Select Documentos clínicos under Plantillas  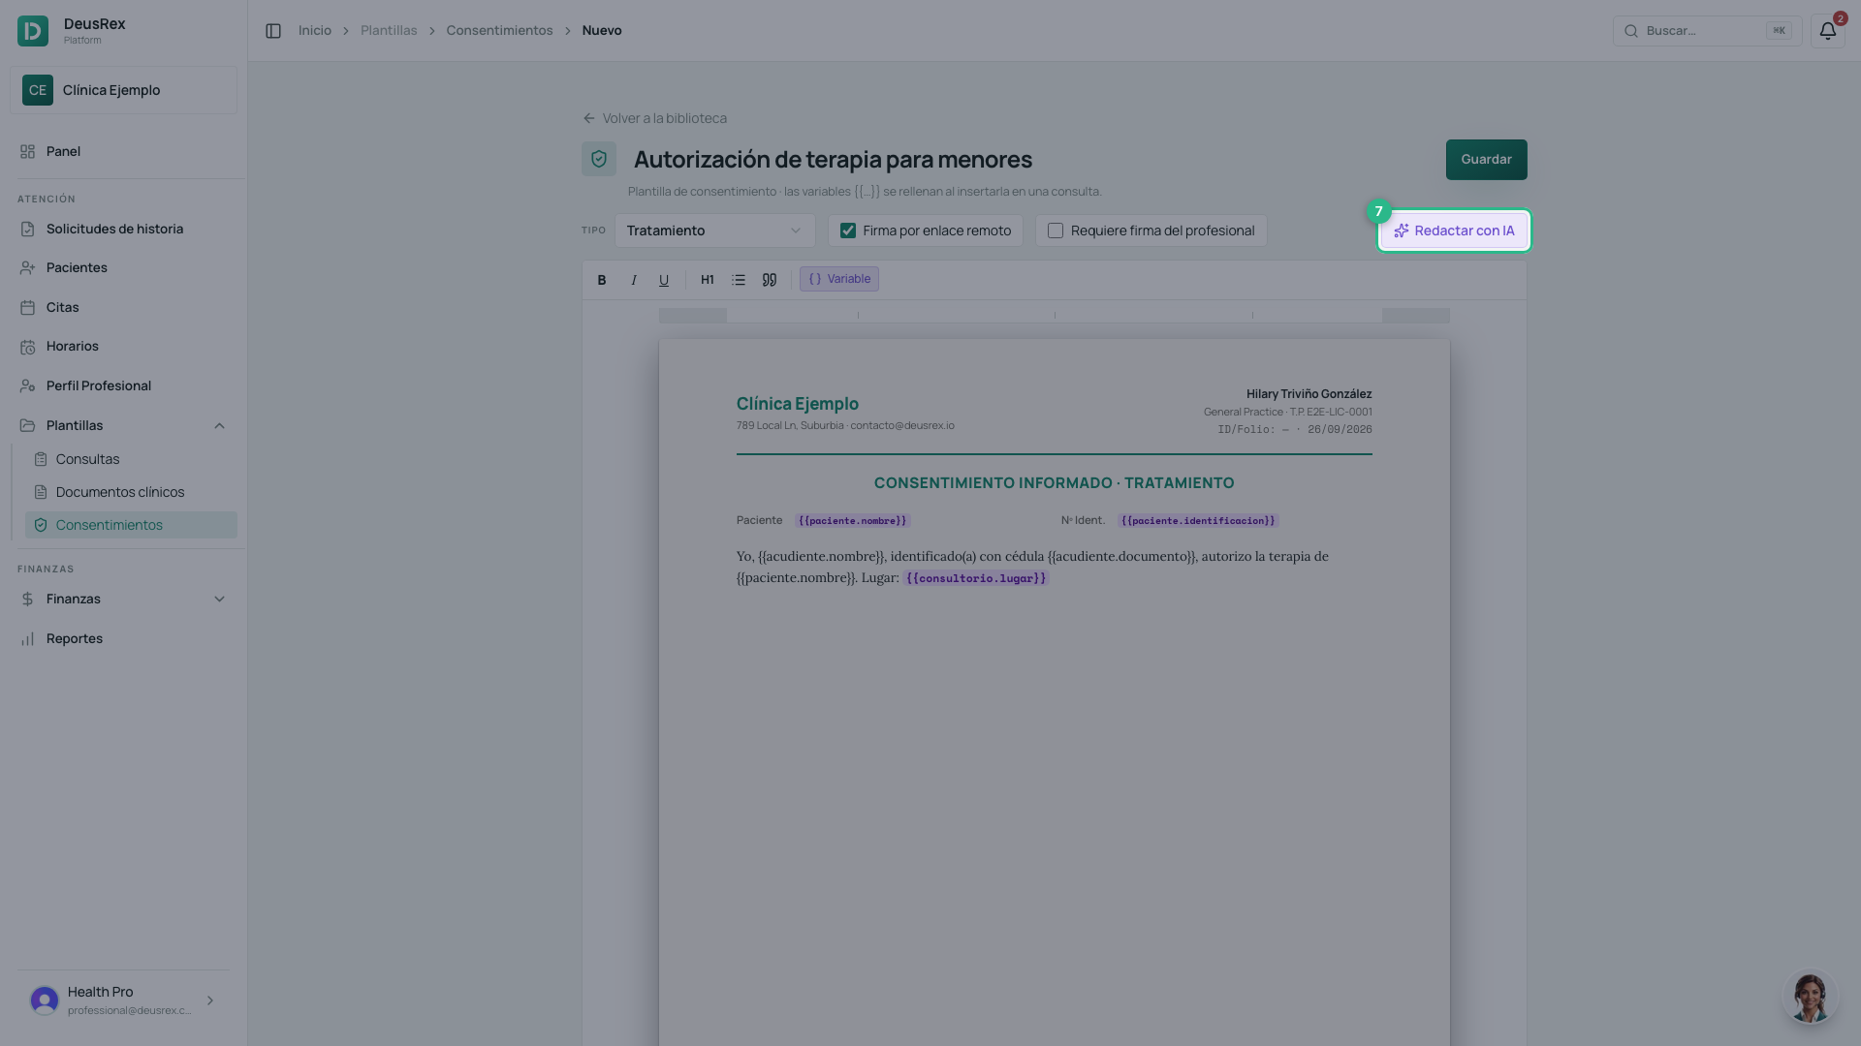tap(131, 492)
